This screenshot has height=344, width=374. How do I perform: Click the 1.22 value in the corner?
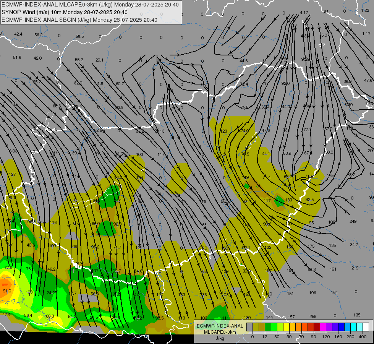pos(365,10)
